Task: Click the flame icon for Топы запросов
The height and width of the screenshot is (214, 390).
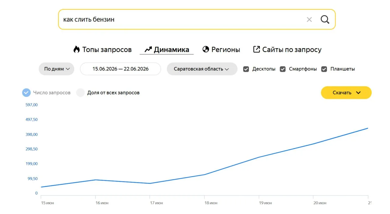Action: pos(76,49)
